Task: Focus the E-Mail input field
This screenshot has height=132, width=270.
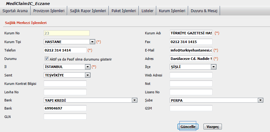Action: [x=191, y=50]
